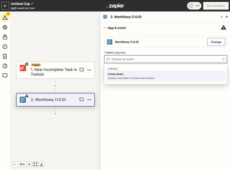Click the zoom out minus control
The width and height of the screenshot is (230, 170).
(x=14, y=164)
